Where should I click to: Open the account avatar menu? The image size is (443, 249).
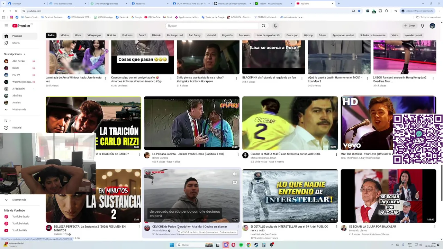coord(432,26)
